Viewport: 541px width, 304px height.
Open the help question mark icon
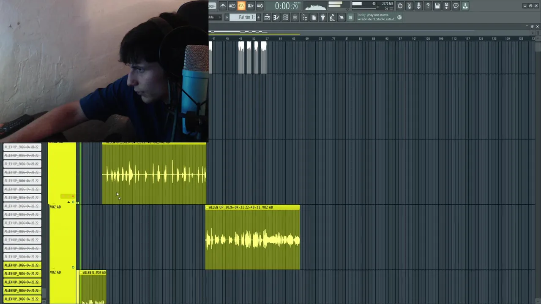pos(428,6)
